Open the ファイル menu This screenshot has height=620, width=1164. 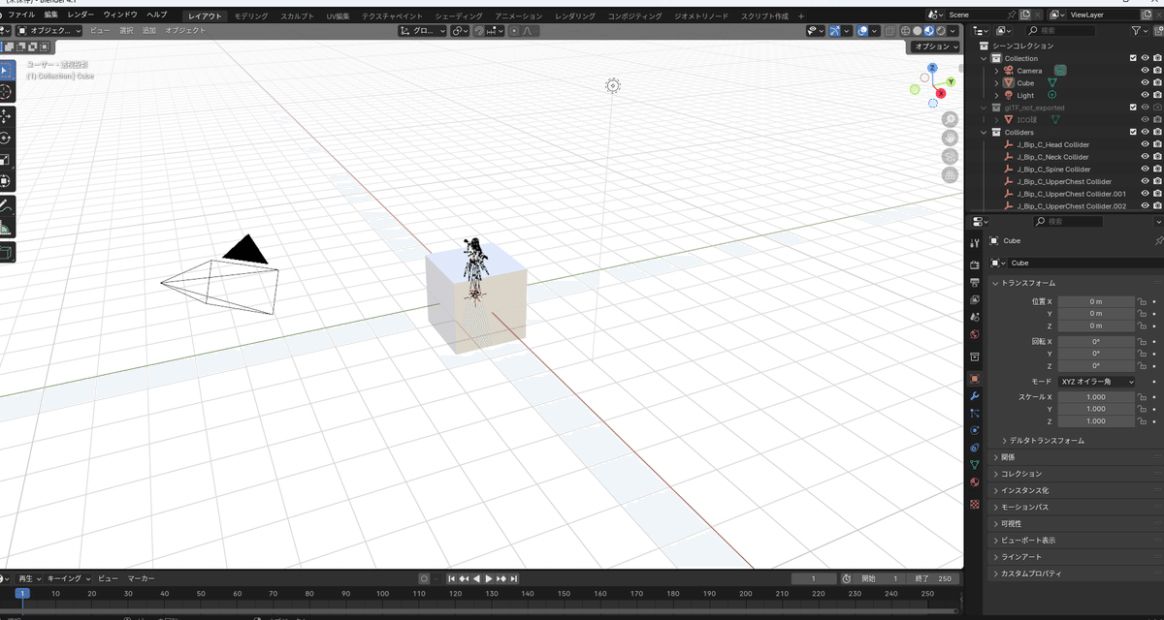(x=21, y=15)
